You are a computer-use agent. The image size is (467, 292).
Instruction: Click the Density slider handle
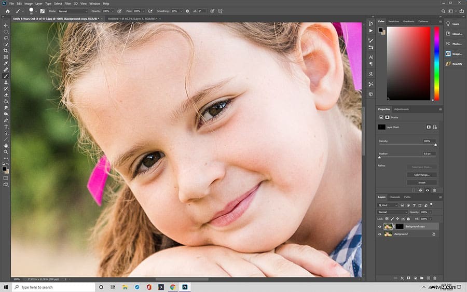click(x=435, y=145)
